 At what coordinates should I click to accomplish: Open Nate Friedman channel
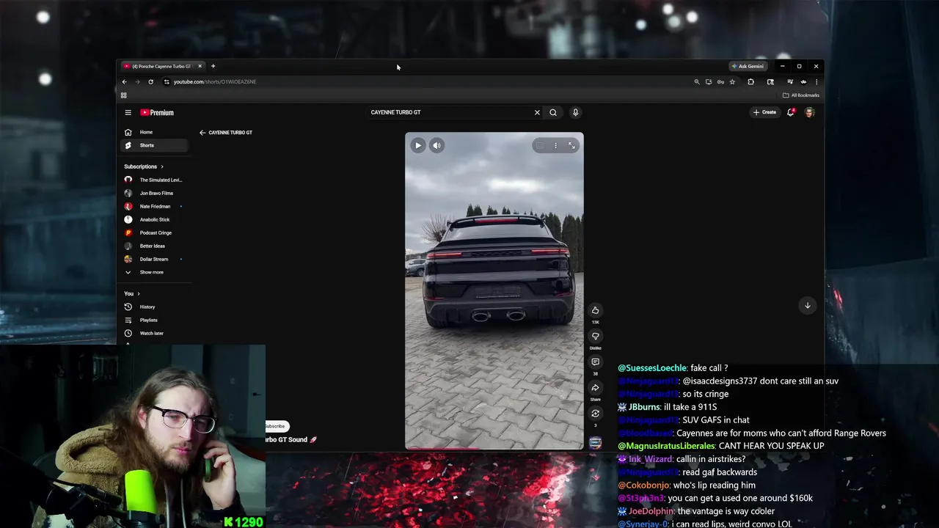[x=156, y=206]
